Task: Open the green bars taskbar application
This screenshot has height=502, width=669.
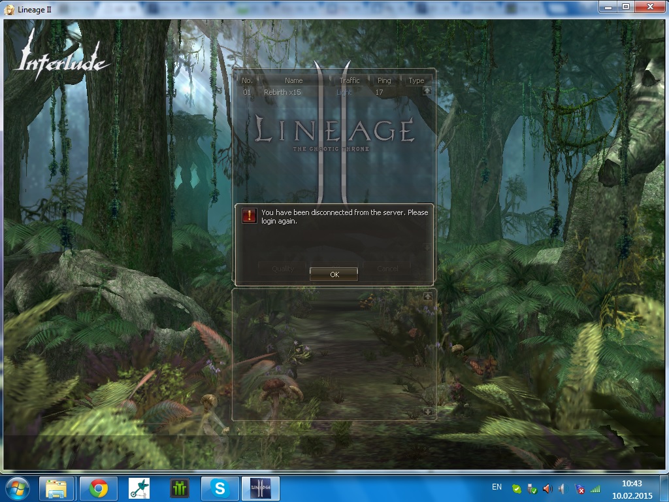Action: click(x=180, y=488)
